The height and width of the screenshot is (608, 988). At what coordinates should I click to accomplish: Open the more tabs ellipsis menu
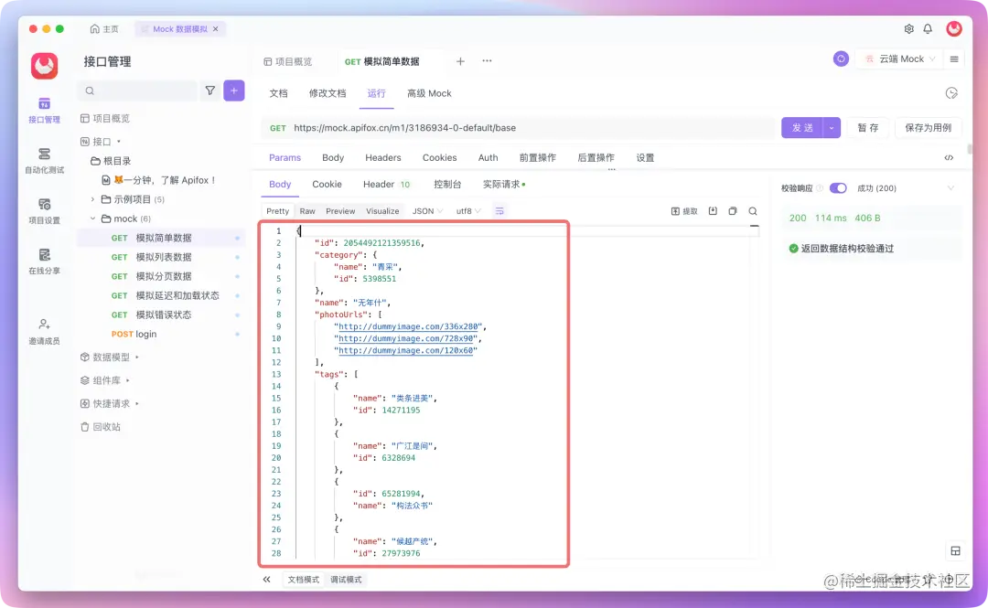487,61
